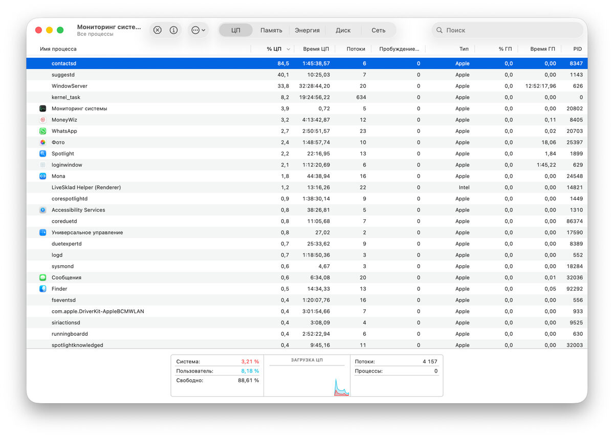Switch to the ЦП tab

click(x=236, y=30)
